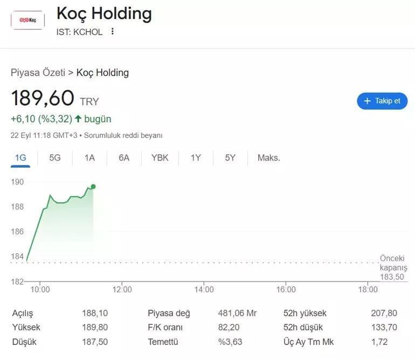Click the green up arrow next to bugün

click(78, 119)
